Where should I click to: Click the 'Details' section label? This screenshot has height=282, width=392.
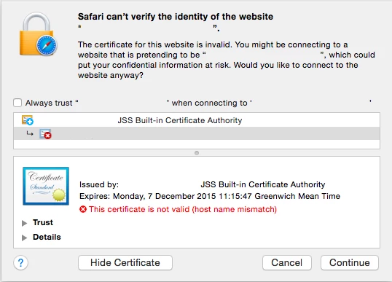pyautogui.click(x=47, y=237)
